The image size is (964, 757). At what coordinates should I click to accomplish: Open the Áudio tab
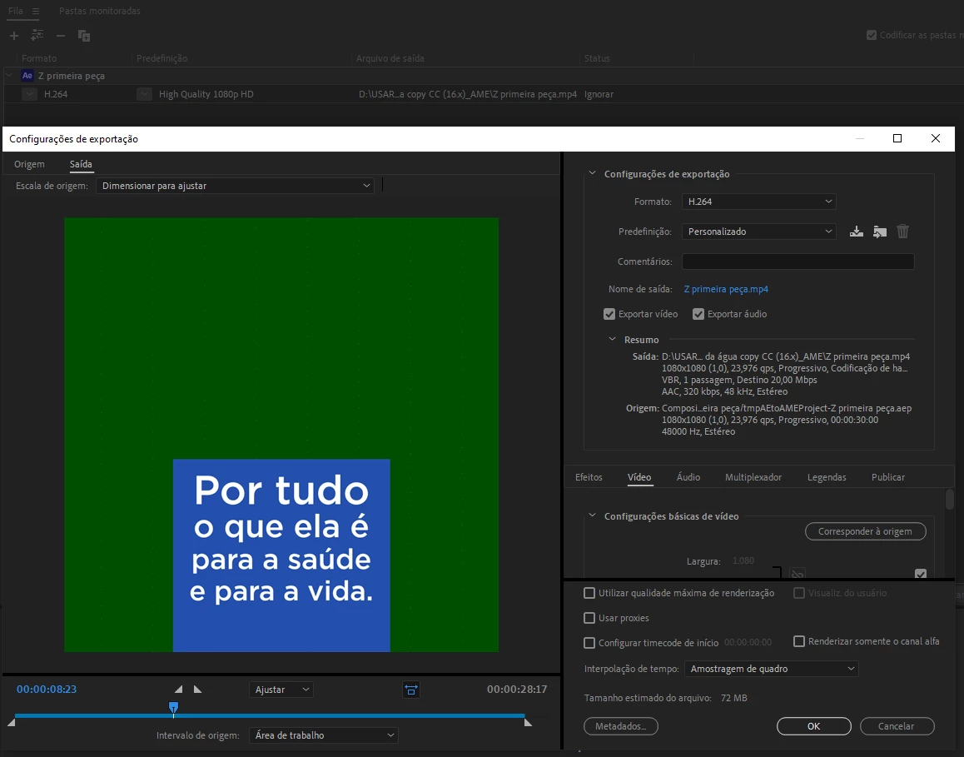(688, 477)
